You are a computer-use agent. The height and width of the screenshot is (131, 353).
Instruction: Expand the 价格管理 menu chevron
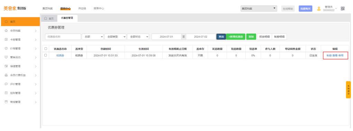point(36,49)
